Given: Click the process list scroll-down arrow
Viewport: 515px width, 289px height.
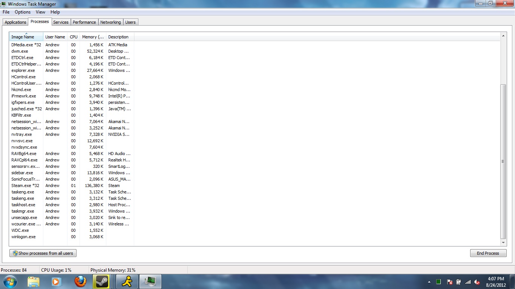Looking at the screenshot, I should tap(503, 243).
